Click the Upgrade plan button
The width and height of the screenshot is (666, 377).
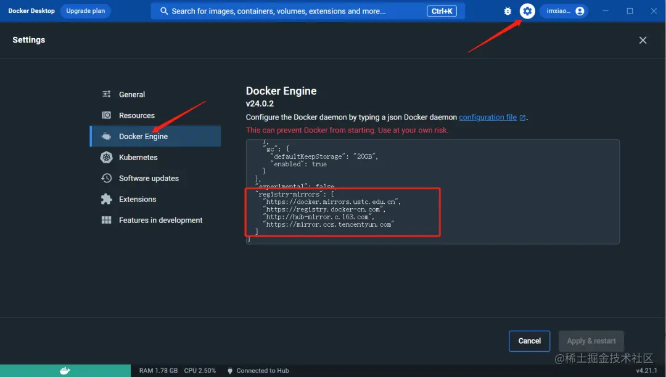coord(85,11)
